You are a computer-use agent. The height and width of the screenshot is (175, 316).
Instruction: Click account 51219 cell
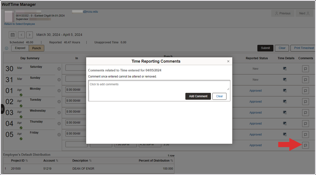tap(48, 169)
